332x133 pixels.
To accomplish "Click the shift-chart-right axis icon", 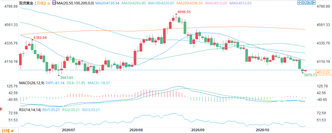I will coord(309,3).
